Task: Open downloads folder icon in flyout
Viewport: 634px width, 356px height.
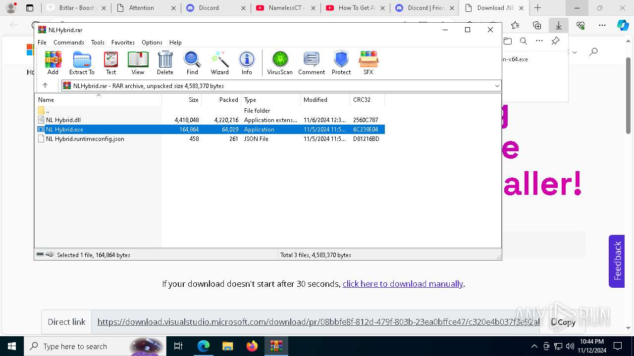Action: (507, 41)
